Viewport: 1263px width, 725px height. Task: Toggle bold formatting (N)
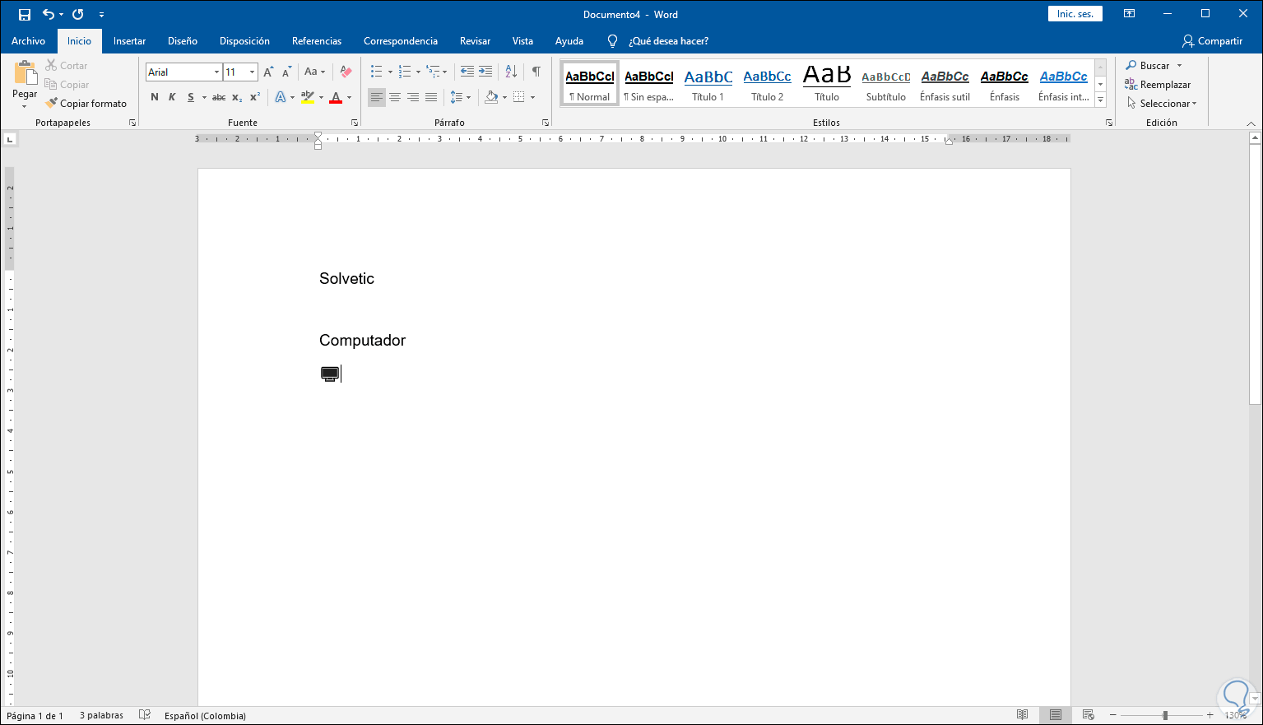[155, 97]
